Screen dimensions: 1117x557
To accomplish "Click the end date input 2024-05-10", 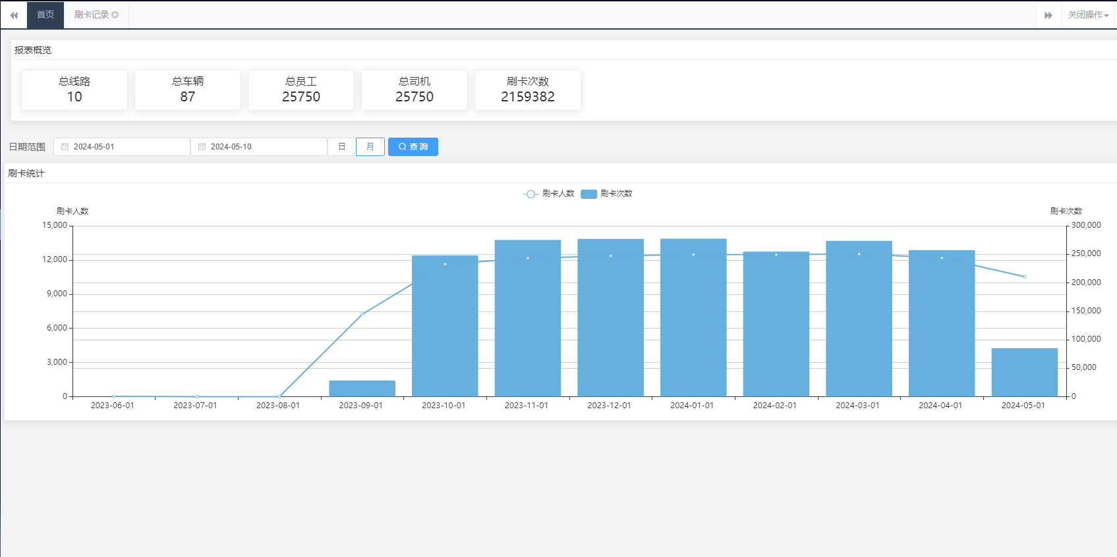I will click(264, 147).
